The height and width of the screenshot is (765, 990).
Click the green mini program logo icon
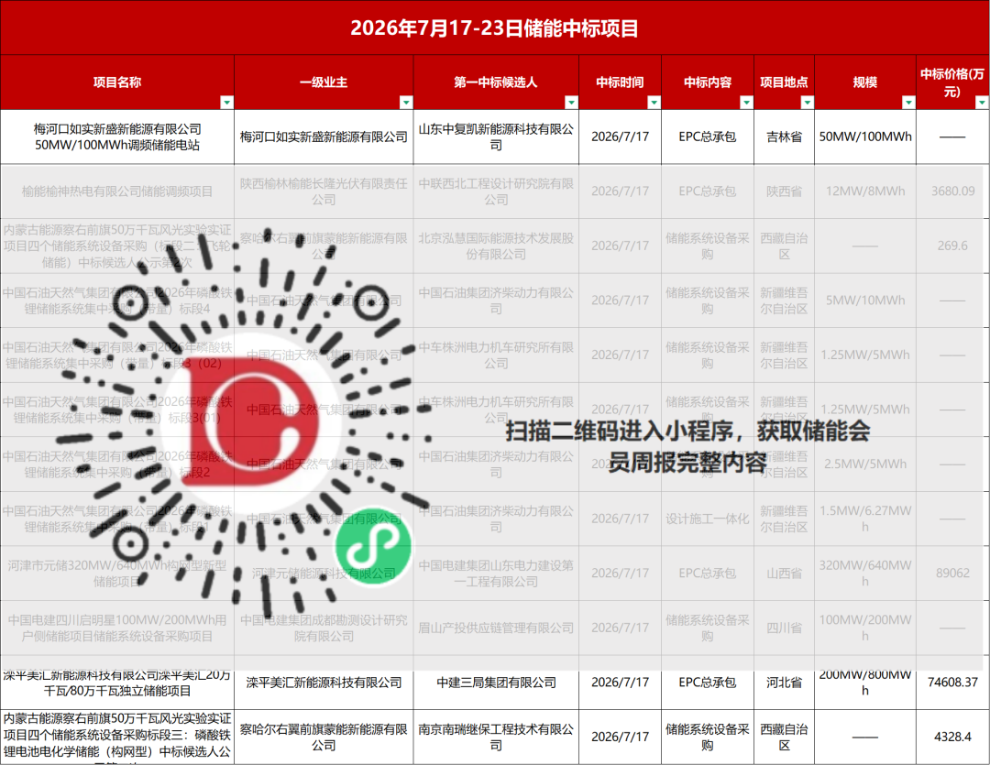(372, 547)
